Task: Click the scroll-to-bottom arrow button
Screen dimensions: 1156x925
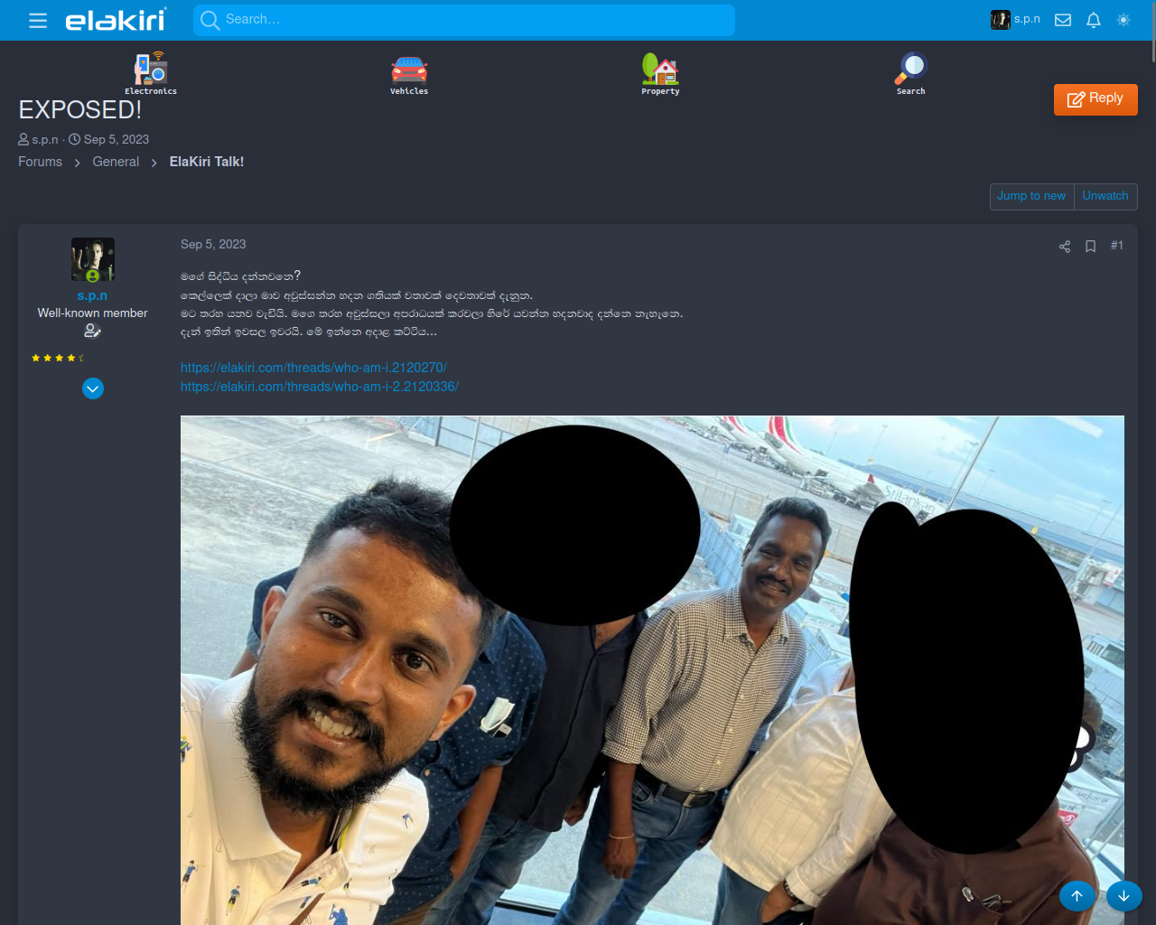Action: (1124, 896)
